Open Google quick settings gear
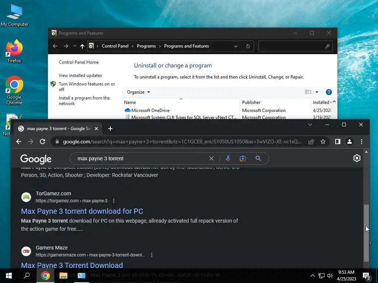378x283 pixels. [x=357, y=158]
